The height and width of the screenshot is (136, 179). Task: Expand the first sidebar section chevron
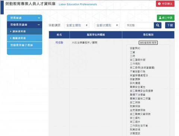(39, 18)
